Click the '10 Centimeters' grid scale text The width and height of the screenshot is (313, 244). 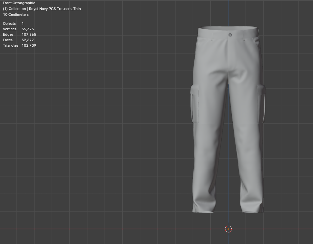[x=16, y=14]
